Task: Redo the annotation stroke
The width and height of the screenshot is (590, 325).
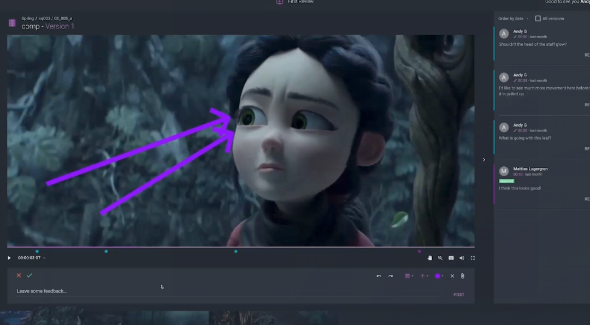Action: (391, 276)
